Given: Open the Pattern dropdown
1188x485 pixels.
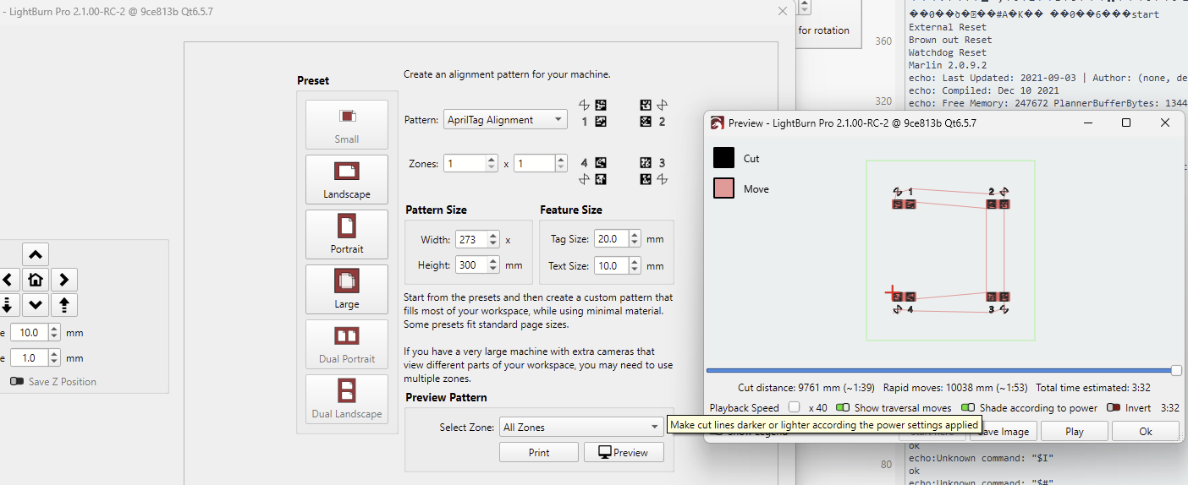Looking at the screenshot, I should click(505, 120).
